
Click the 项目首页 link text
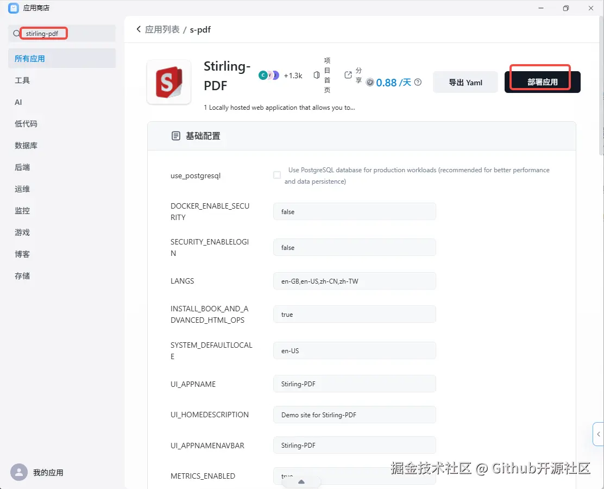pos(327,75)
